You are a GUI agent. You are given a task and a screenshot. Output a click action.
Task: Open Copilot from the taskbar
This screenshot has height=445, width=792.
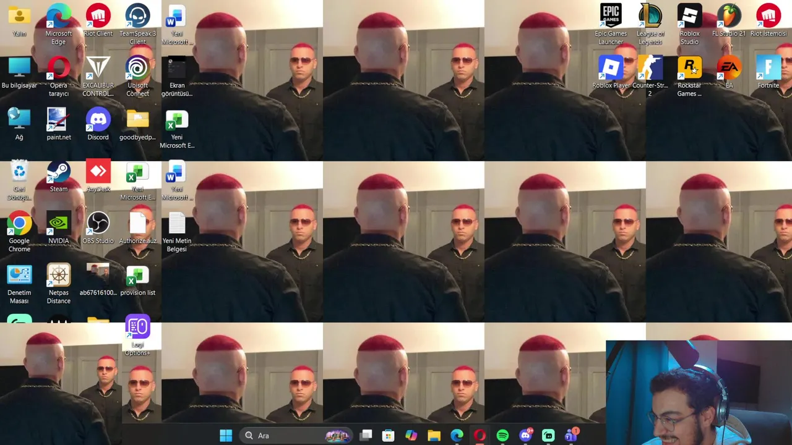411,436
